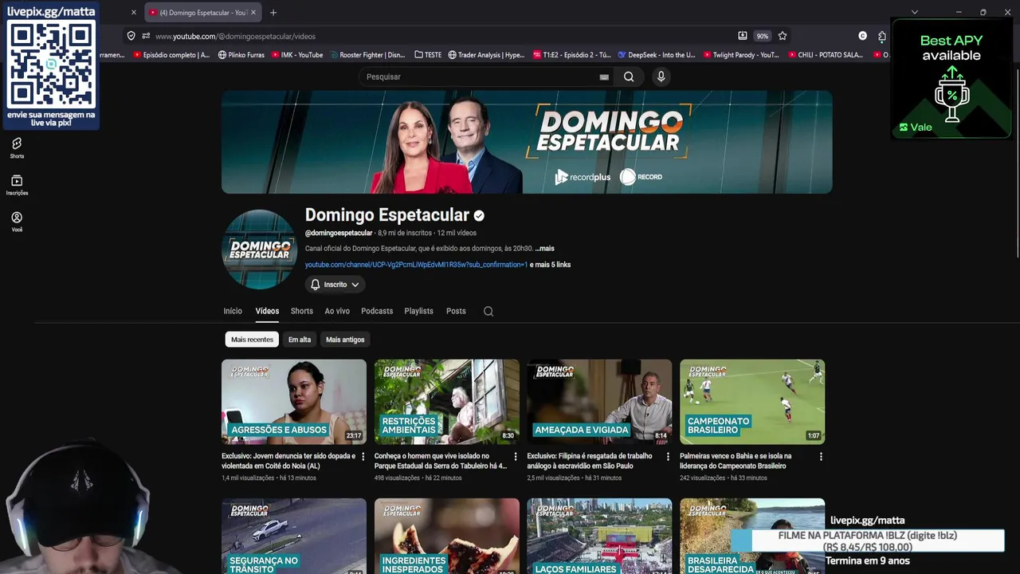Click the Domingo Espetacular channel banner
The width and height of the screenshot is (1020, 574).
click(527, 142)
